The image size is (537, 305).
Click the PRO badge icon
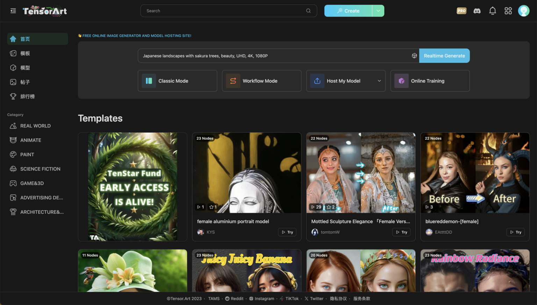point(461,11)
